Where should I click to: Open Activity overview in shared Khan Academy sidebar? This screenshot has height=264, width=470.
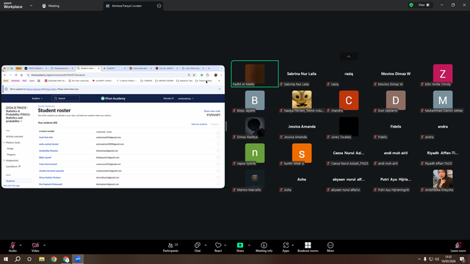[15, 136]
